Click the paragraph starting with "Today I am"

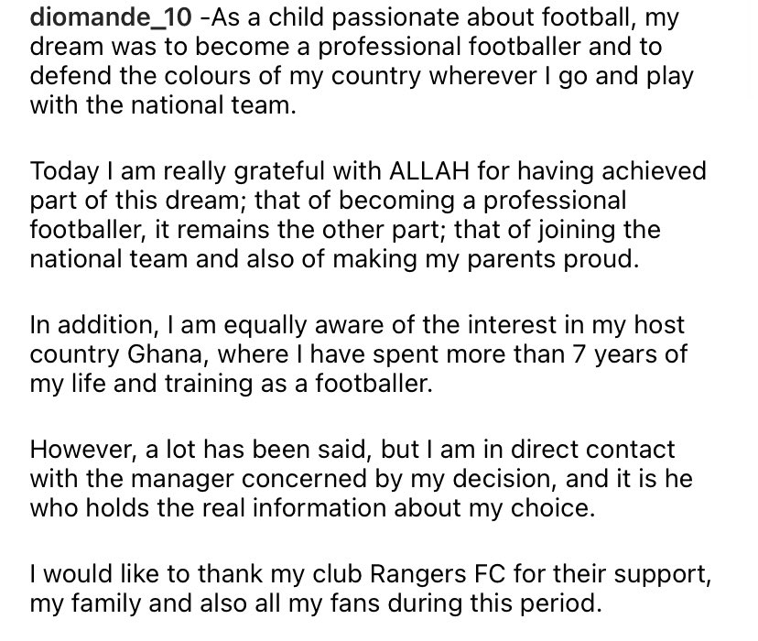point(366,214)
